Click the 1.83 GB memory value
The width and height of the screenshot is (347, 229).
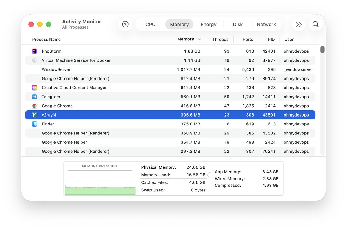[192, 51]
